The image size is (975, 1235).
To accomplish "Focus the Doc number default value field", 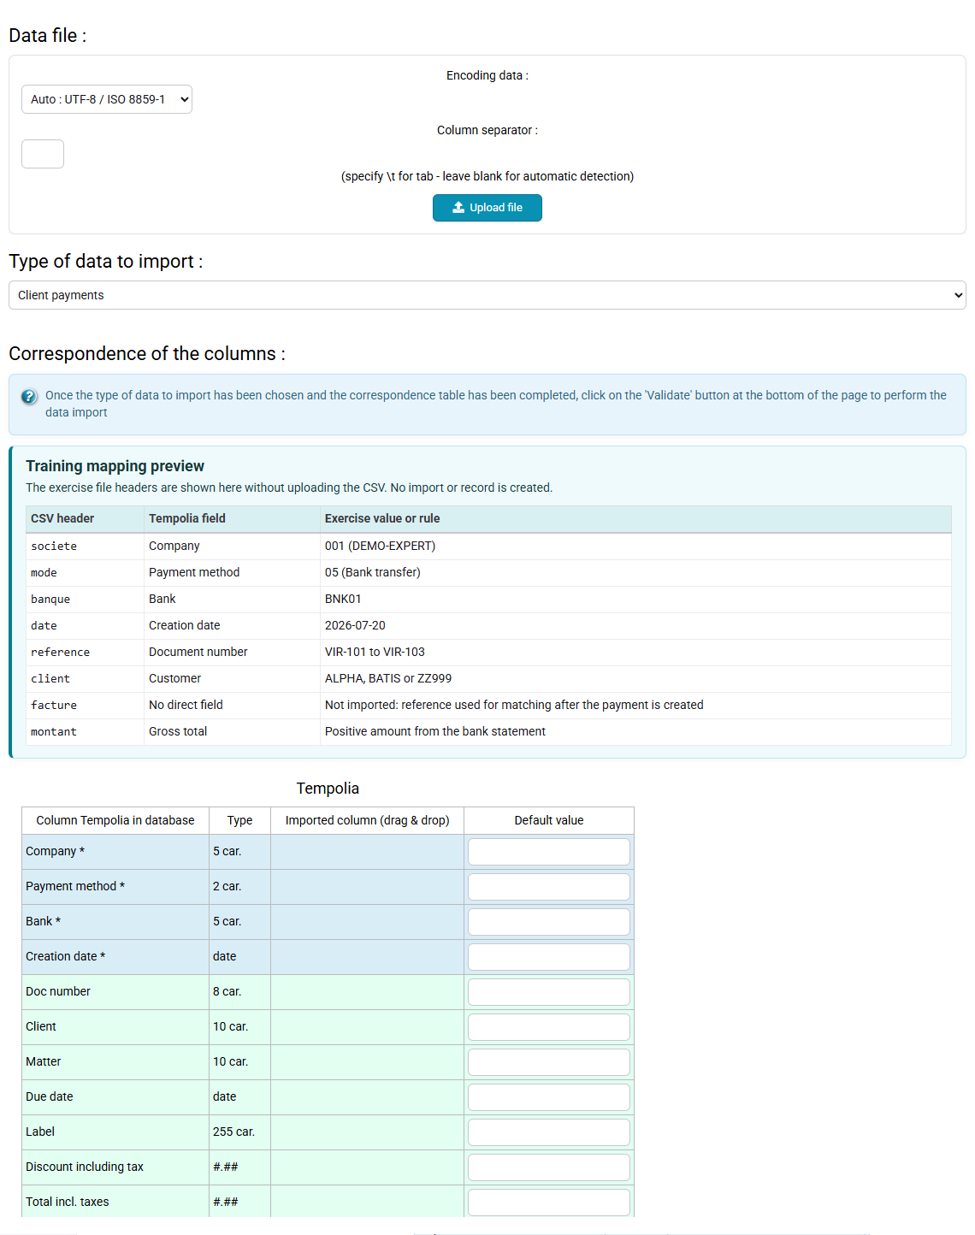I will click(x=549, y=992).
